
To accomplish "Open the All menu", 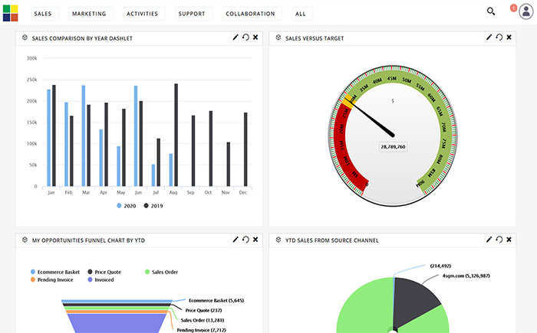I will [x=301, y=14].
